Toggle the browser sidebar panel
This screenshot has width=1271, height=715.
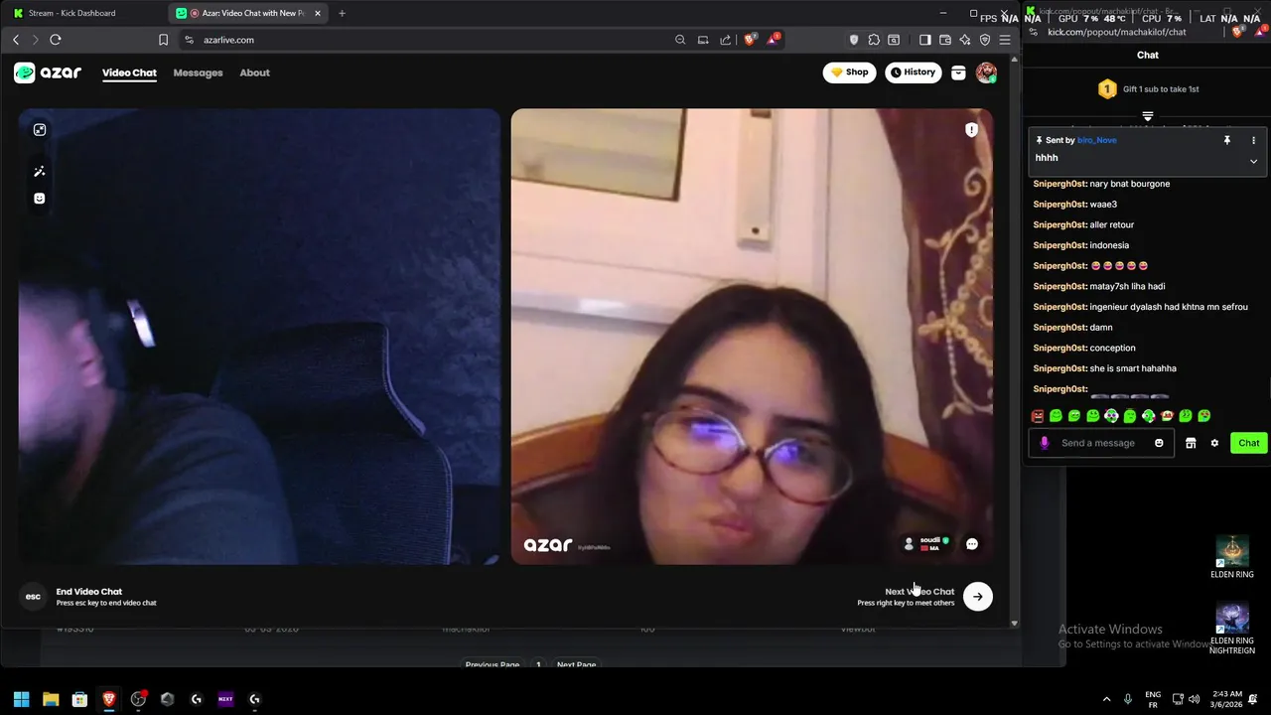click(924, 40)
